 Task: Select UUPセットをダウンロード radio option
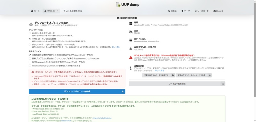point(30,33)
